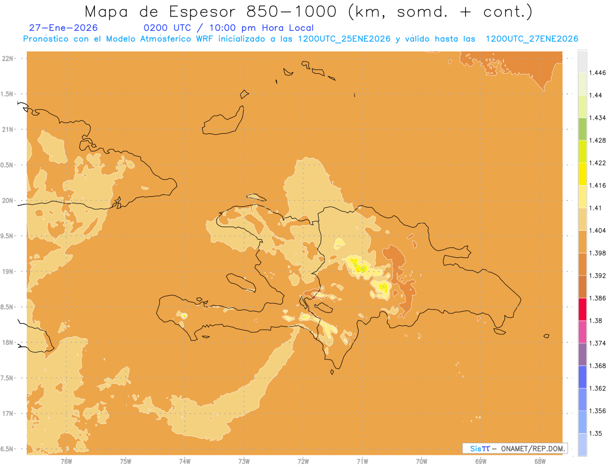Viewport: 606px width, 468px height.
Task: Click latitude axis label 21N
Action: pos(9,129)
